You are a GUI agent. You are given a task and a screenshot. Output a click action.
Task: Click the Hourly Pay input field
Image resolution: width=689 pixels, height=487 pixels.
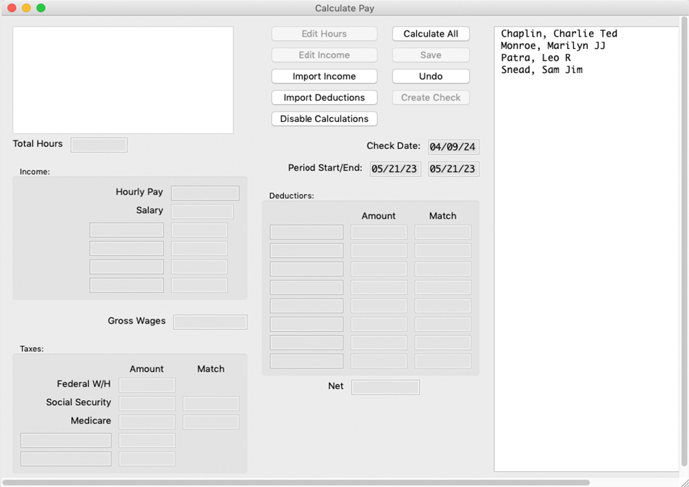pyautogui.click(x=205, y=192)
